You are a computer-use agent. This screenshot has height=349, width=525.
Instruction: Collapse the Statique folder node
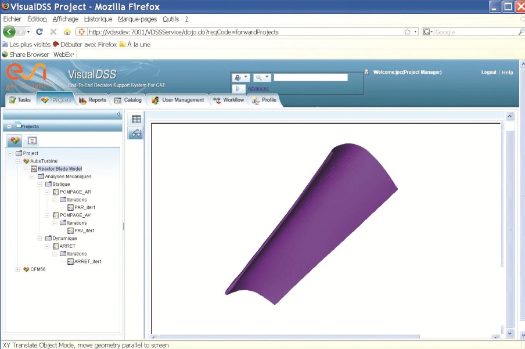click(40, 184)
